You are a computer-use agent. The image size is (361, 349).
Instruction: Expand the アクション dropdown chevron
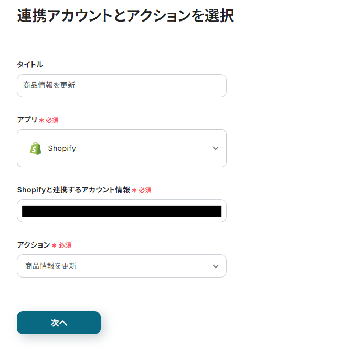pos(216,266)
